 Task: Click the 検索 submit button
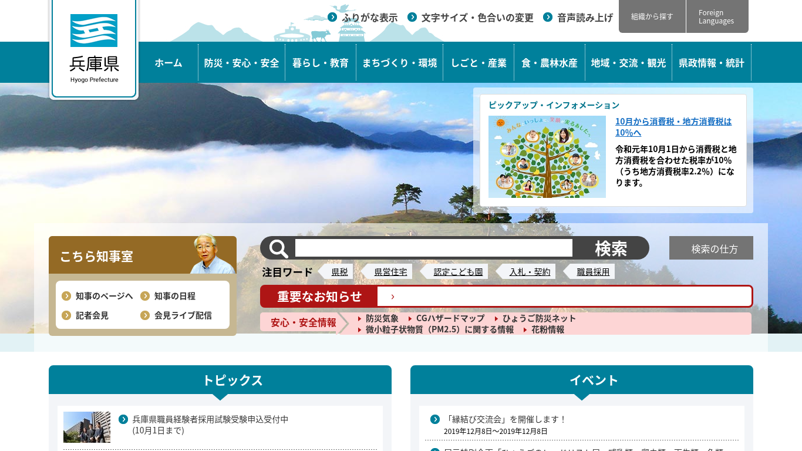coord(611,248)
